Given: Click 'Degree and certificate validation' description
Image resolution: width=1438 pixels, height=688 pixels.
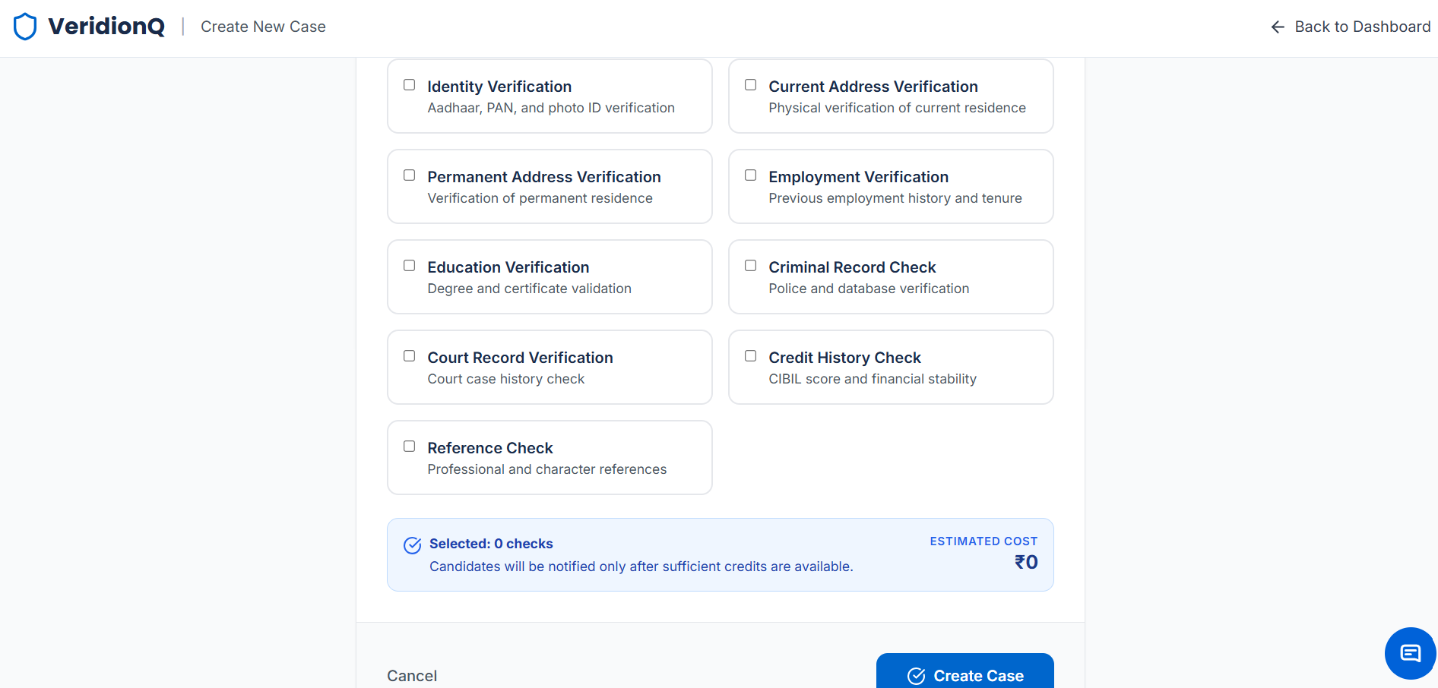Looking at the screenshot, I should (x=529, y=289).
